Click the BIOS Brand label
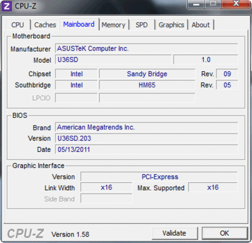The height and width of the screenshot is (243, 252). 42,128
